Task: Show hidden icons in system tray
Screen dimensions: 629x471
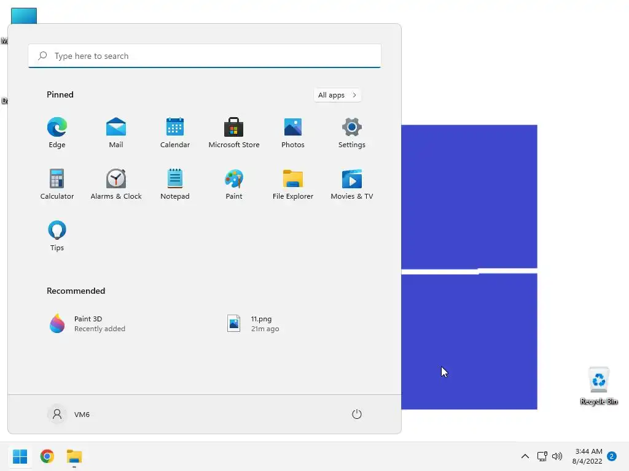Action: 525,456
